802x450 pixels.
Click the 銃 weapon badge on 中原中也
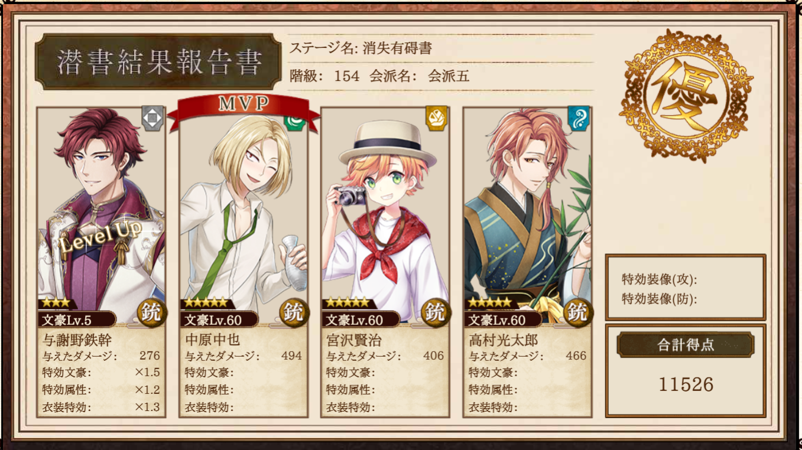294,313
